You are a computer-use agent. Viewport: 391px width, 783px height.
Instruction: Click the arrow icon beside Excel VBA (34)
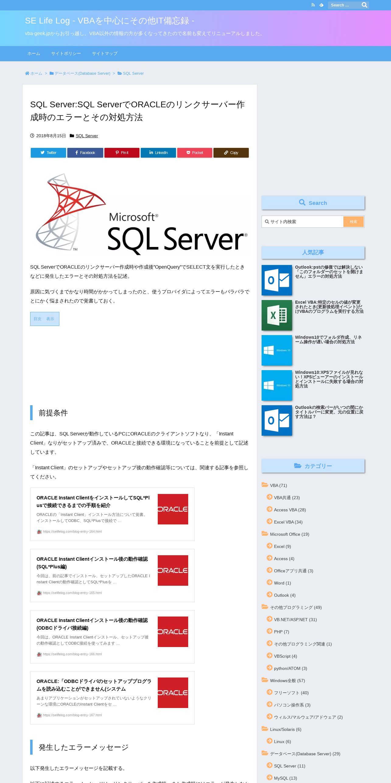pos(269,521)
